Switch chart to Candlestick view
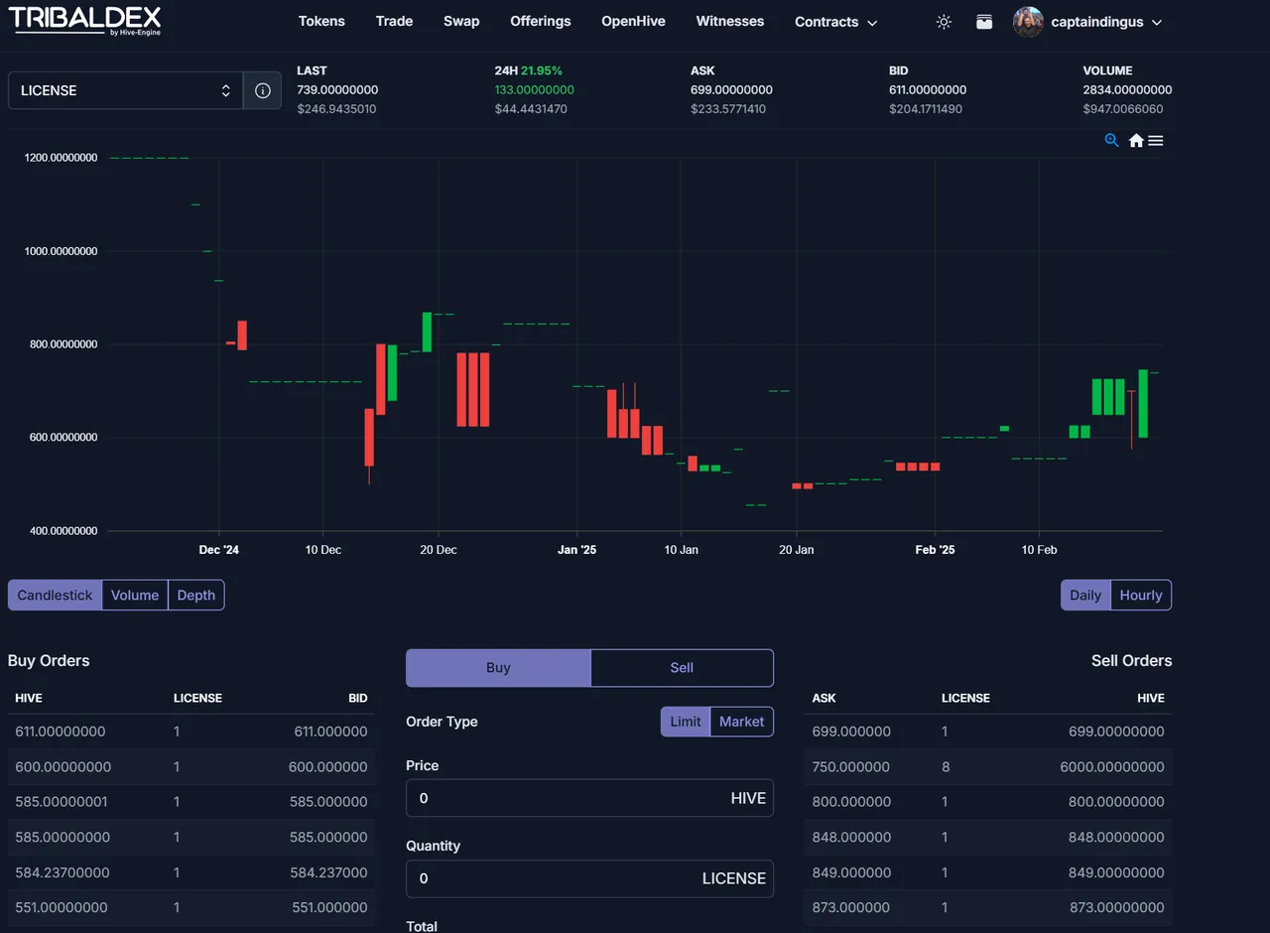The height and width of the screenshot is (933, 1270). coord(55,596)
